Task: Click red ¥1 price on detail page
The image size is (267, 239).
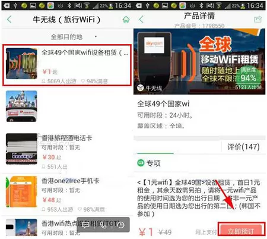Action: coord(146,232)
